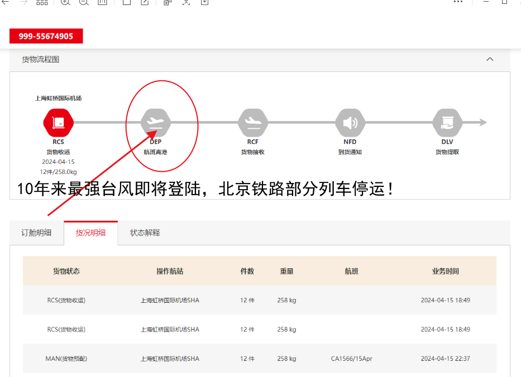Open the thumbnail grid view icon
Image resolution: width=521 pixels, height=377 pixels.
click(42, 2)
